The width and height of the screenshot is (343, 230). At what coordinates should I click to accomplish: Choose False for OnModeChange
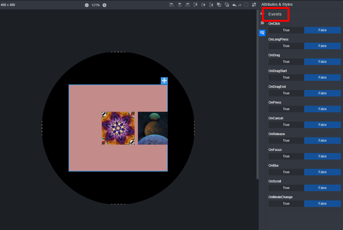pos(322,204)
